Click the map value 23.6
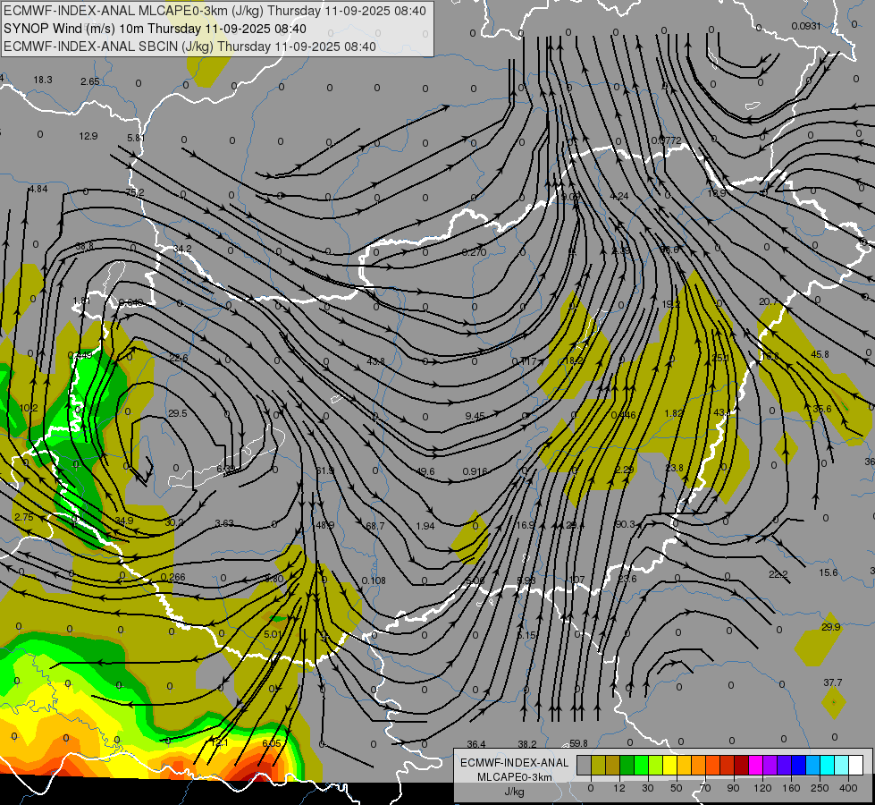 point(627,579)
